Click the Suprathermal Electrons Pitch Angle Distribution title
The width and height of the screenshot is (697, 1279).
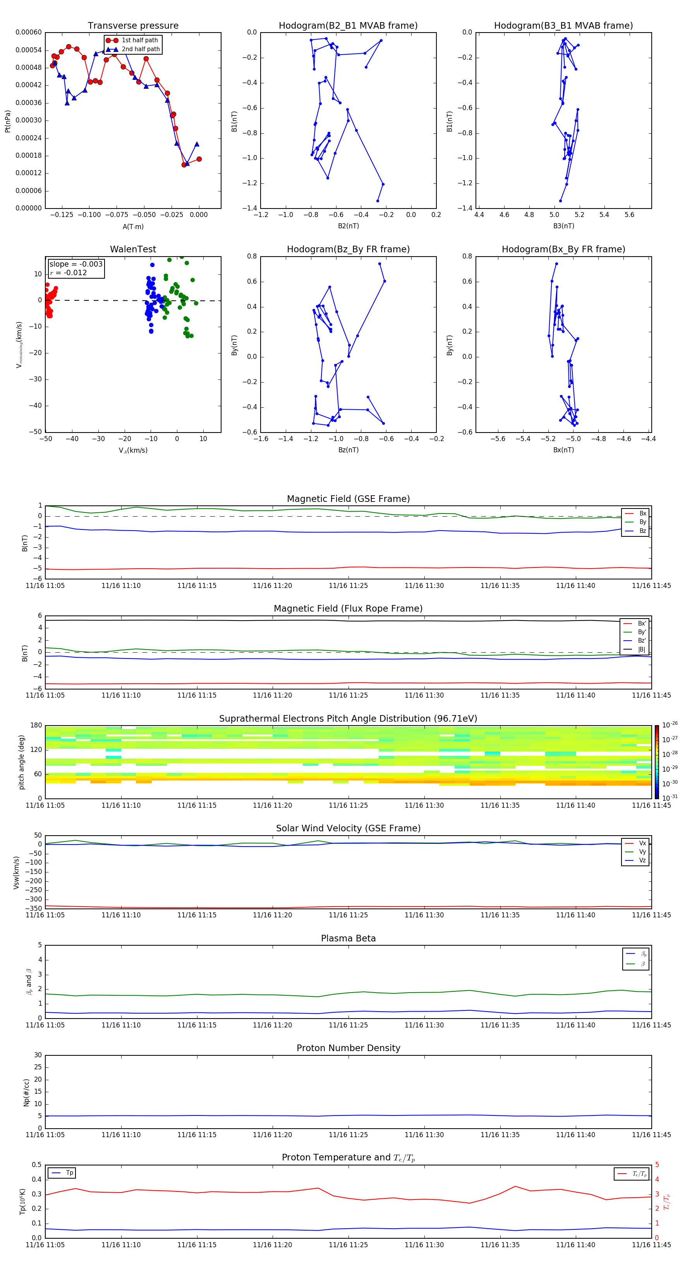(x=348, y=719)
